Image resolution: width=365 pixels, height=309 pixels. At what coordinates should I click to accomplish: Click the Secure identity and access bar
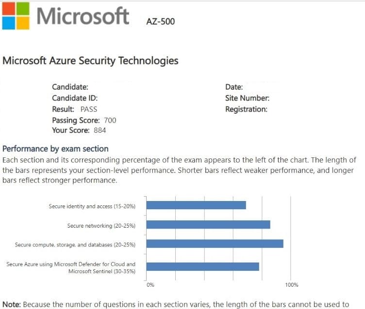pyautogui.click(x=196, y=205)
